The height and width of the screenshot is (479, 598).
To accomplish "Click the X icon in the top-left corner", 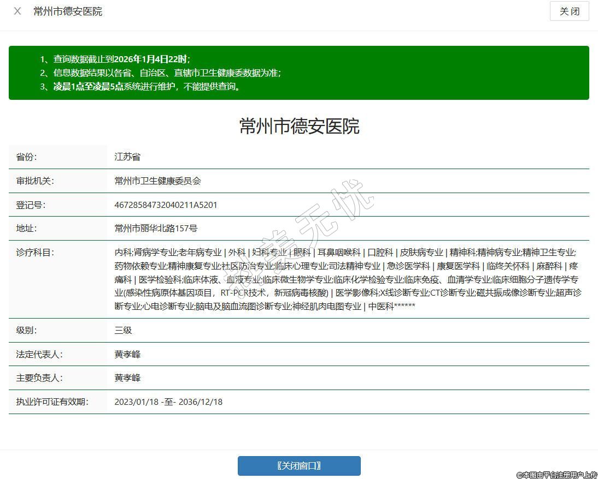I will click(17, 11).
